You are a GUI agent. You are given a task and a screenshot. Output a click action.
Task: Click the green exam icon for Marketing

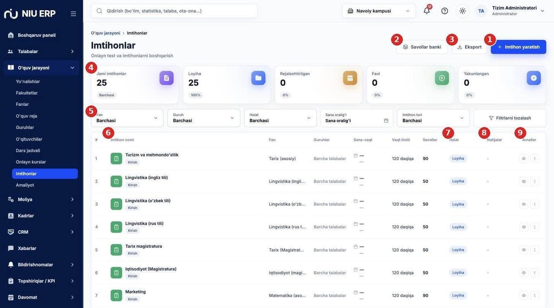116,296
